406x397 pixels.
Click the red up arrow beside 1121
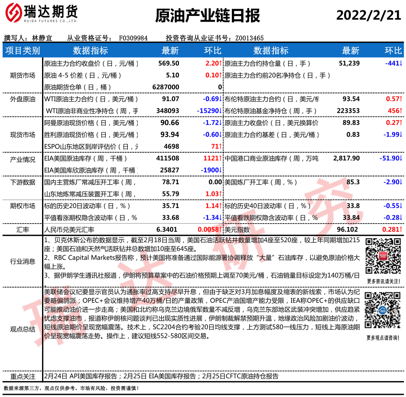[221, 159]
